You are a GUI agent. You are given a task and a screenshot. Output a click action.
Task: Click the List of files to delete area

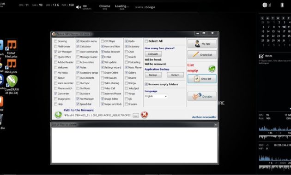click(x=134, y=145)
